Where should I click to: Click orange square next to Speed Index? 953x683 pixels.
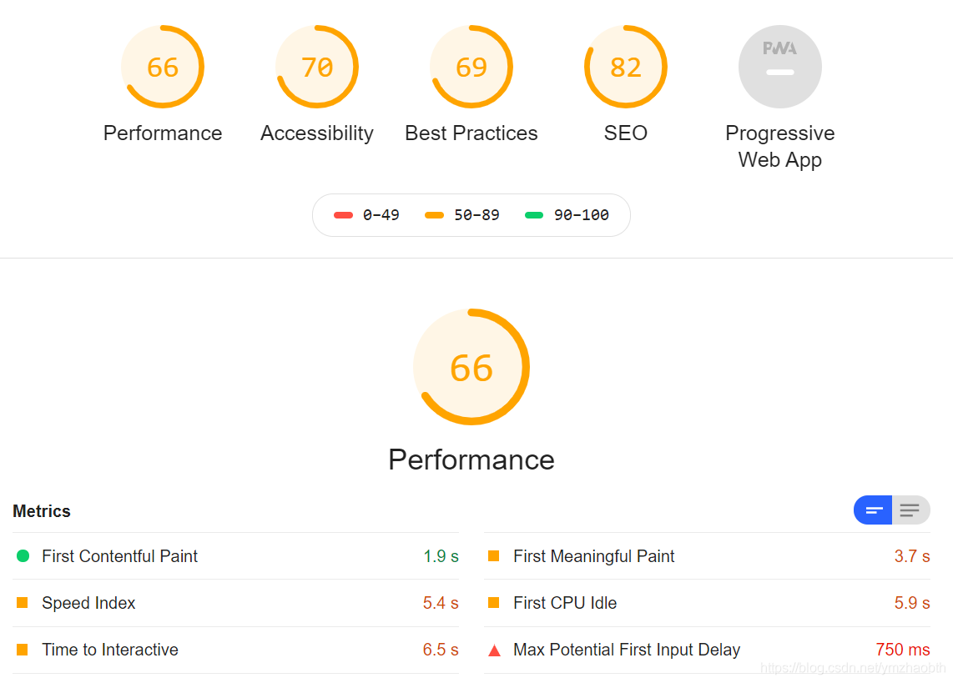tap(23, 603)
